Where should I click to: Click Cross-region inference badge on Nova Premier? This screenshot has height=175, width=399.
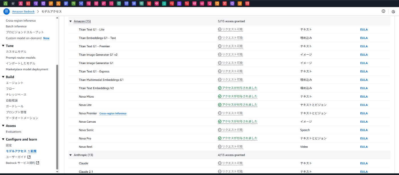tap(113, 114)
